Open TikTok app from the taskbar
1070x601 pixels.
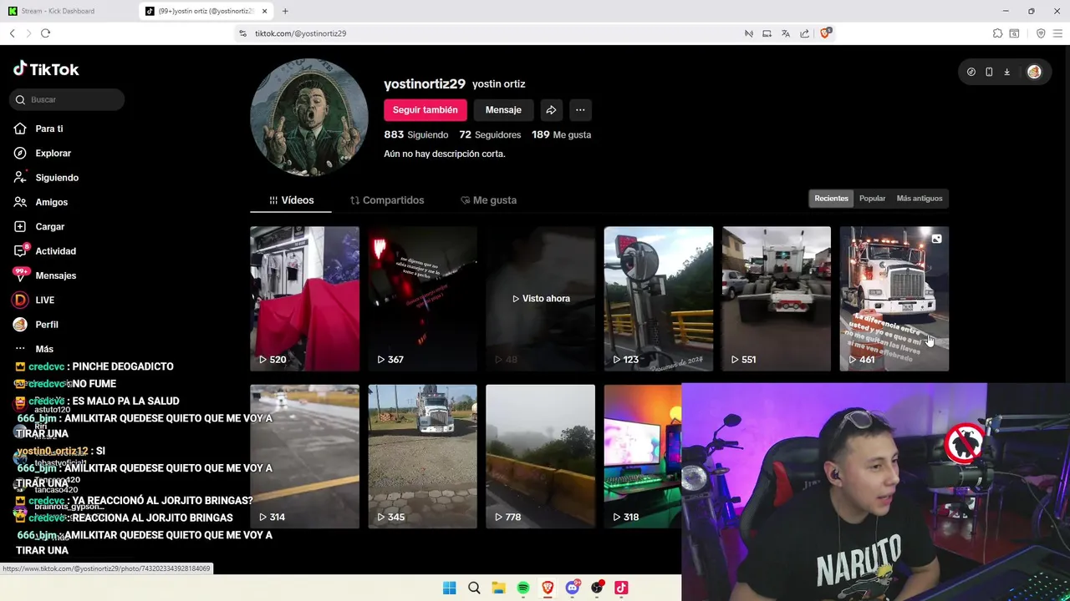coord(621,588)
